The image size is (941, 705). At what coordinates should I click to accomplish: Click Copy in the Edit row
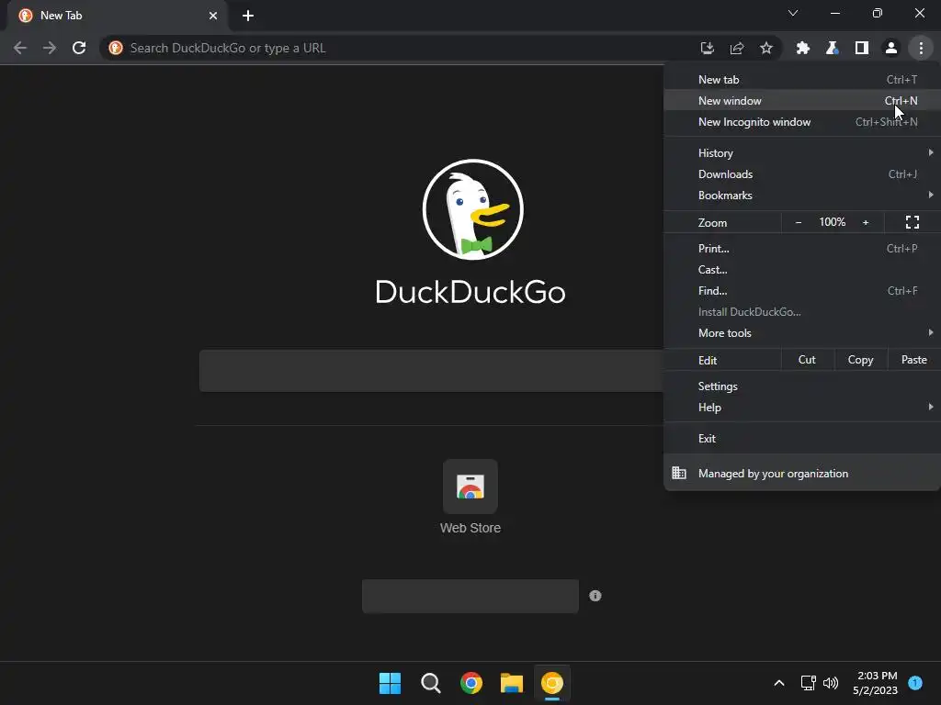pyautogui.click(x=860, y=360)
